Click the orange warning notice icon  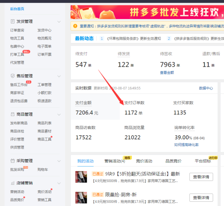(75, 26)
